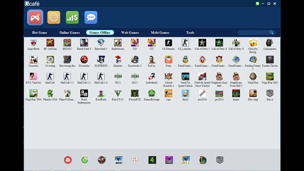Launch the AngryBirds game icon
The height and width of the screenshot is (171, 304).
pos(33,43)
